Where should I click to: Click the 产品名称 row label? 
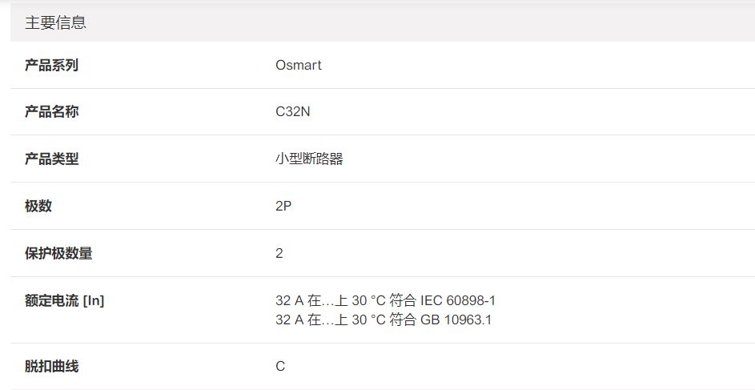tap(51, 112)
